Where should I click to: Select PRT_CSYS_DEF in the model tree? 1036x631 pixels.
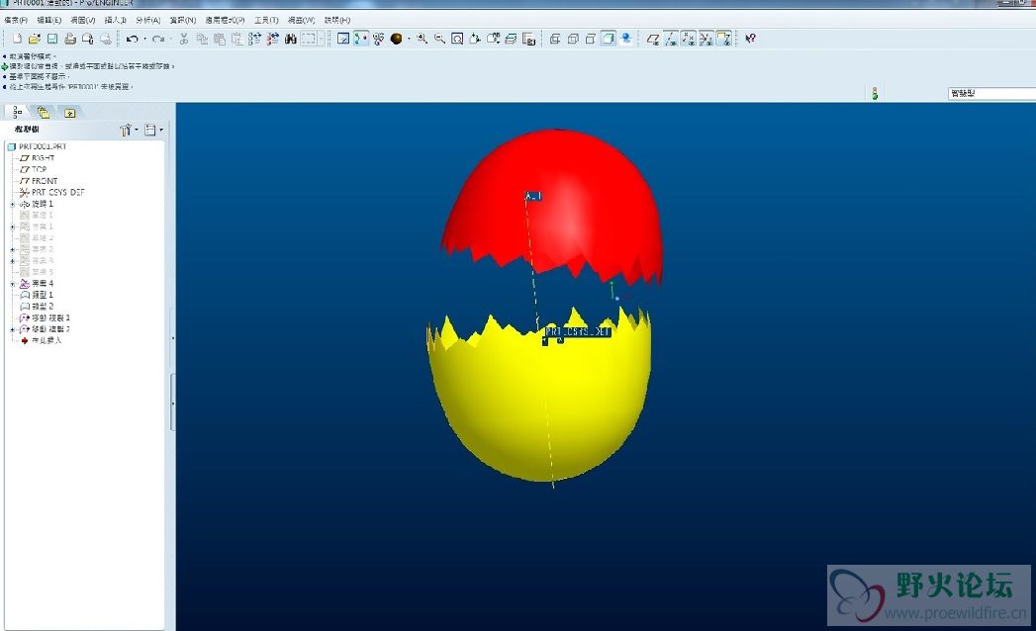click(52, 192)
